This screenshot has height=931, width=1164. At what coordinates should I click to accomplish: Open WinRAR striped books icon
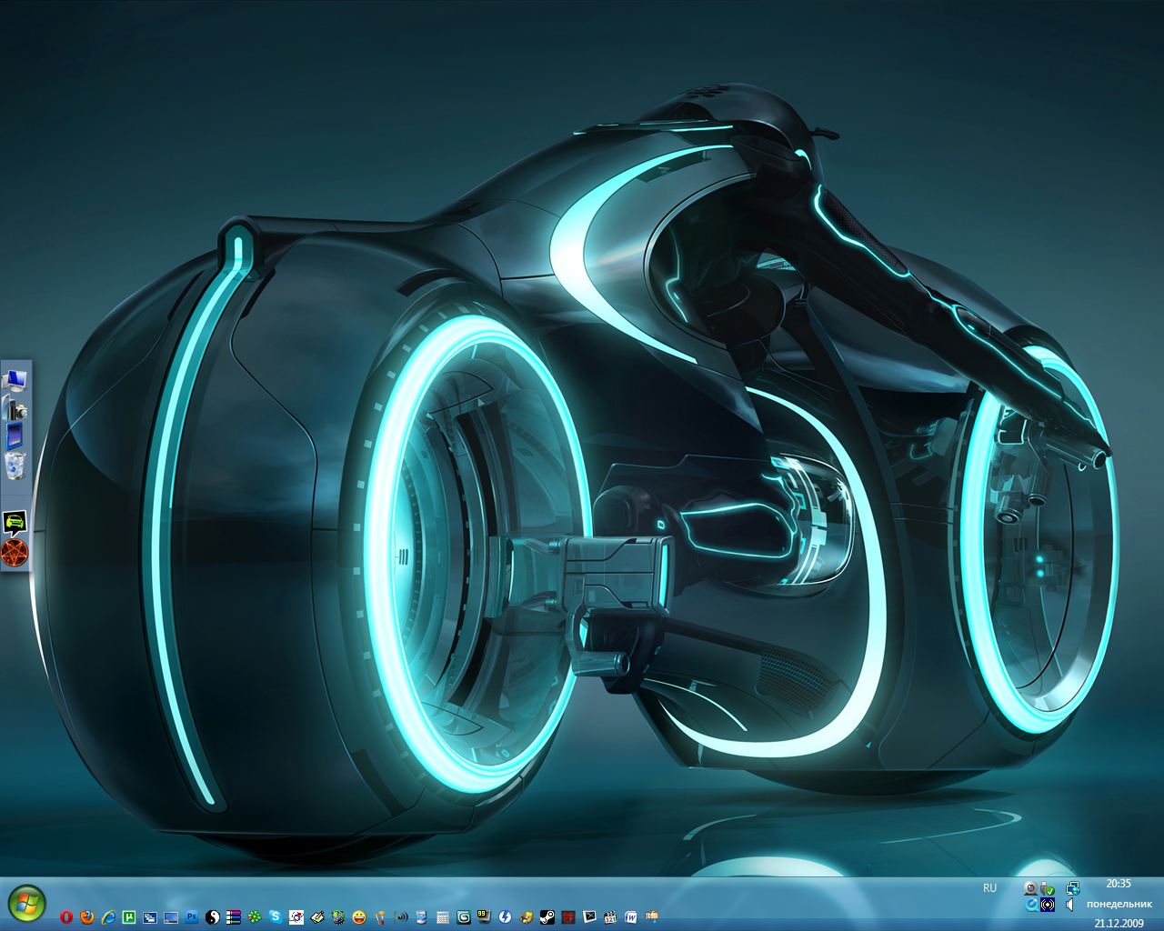tap(234, 917)
